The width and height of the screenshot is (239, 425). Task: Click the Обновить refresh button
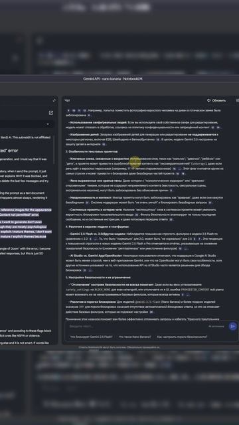pos(216,100)
